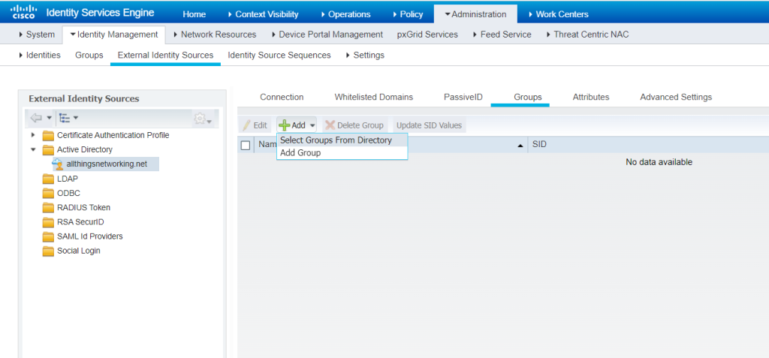
Task: Open pxGrid Services
Action: pos(427,35)
